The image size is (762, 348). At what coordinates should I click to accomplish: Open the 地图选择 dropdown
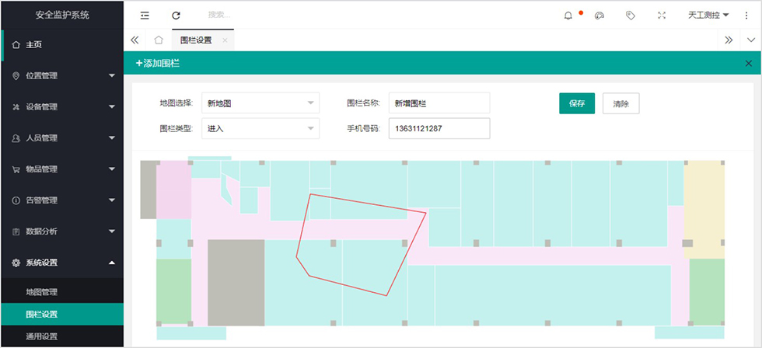(260, 103)
